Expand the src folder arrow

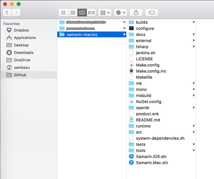194,132
